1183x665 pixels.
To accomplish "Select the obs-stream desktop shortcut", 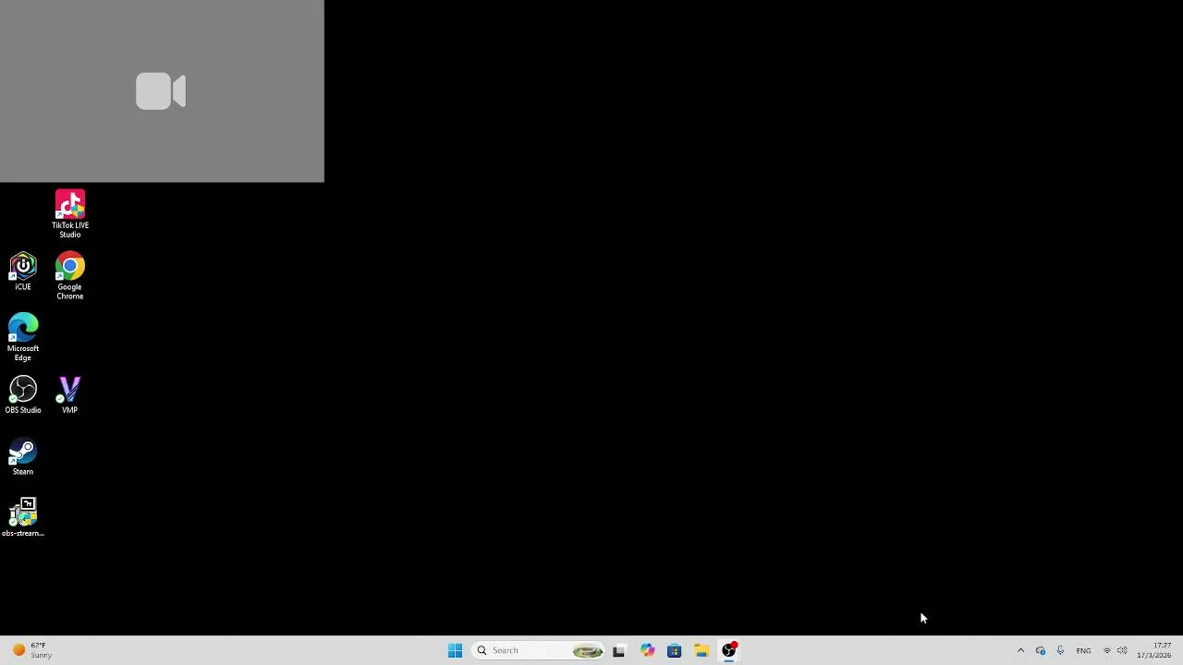I will 23,518.
